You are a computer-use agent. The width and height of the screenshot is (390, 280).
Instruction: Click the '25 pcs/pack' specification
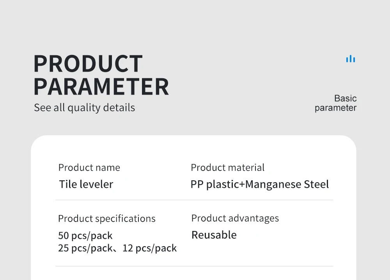(85, 248)
